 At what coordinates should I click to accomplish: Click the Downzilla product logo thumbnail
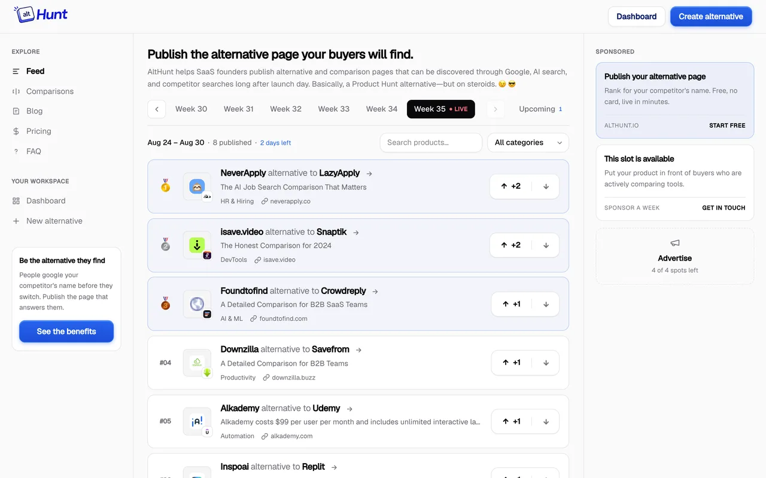pos(197,363)
